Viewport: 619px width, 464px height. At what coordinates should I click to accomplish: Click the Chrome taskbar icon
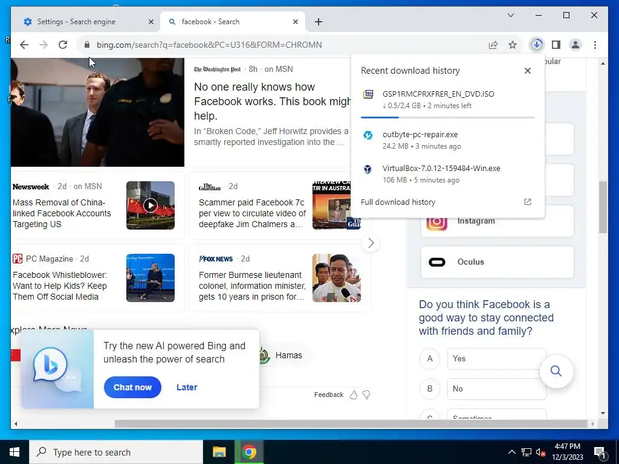pyautogui.click(x=249, y=452)
